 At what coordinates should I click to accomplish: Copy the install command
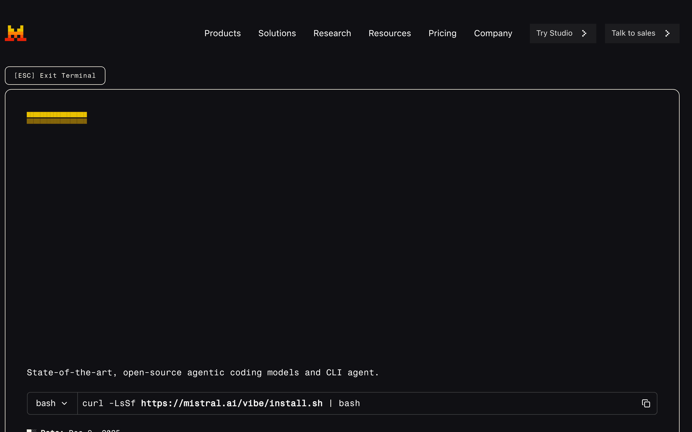coord(646,403)
